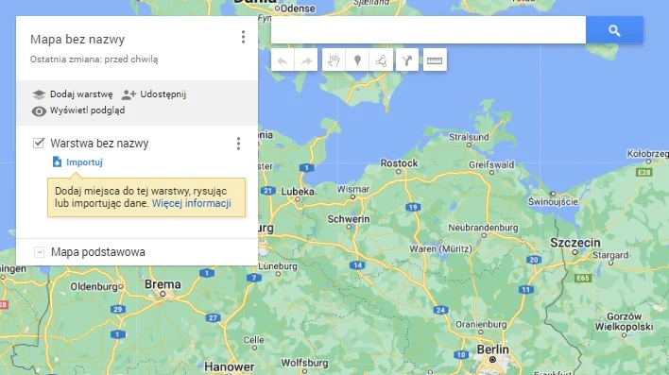Click Świnoujście label on the map
This screenshot has width=669, height=375.
point(553,202)
